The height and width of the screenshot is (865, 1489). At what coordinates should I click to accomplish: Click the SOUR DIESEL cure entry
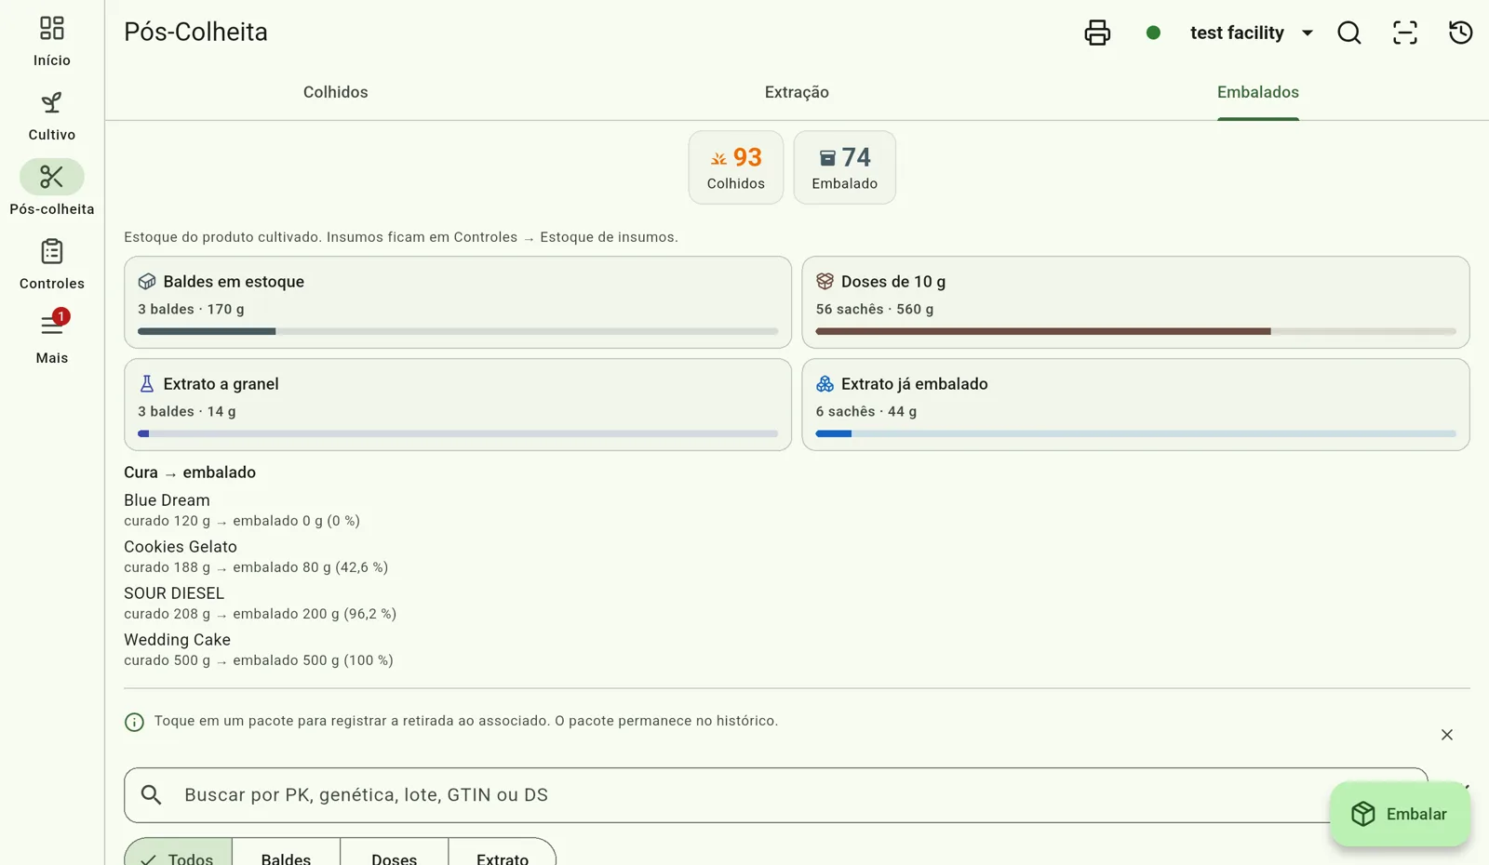pyautogui.click(x=261, y=603)
